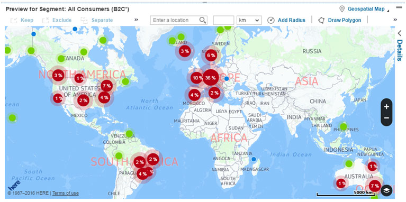
Task: Open the map layers chooser icon
Action: click(386, 190)
